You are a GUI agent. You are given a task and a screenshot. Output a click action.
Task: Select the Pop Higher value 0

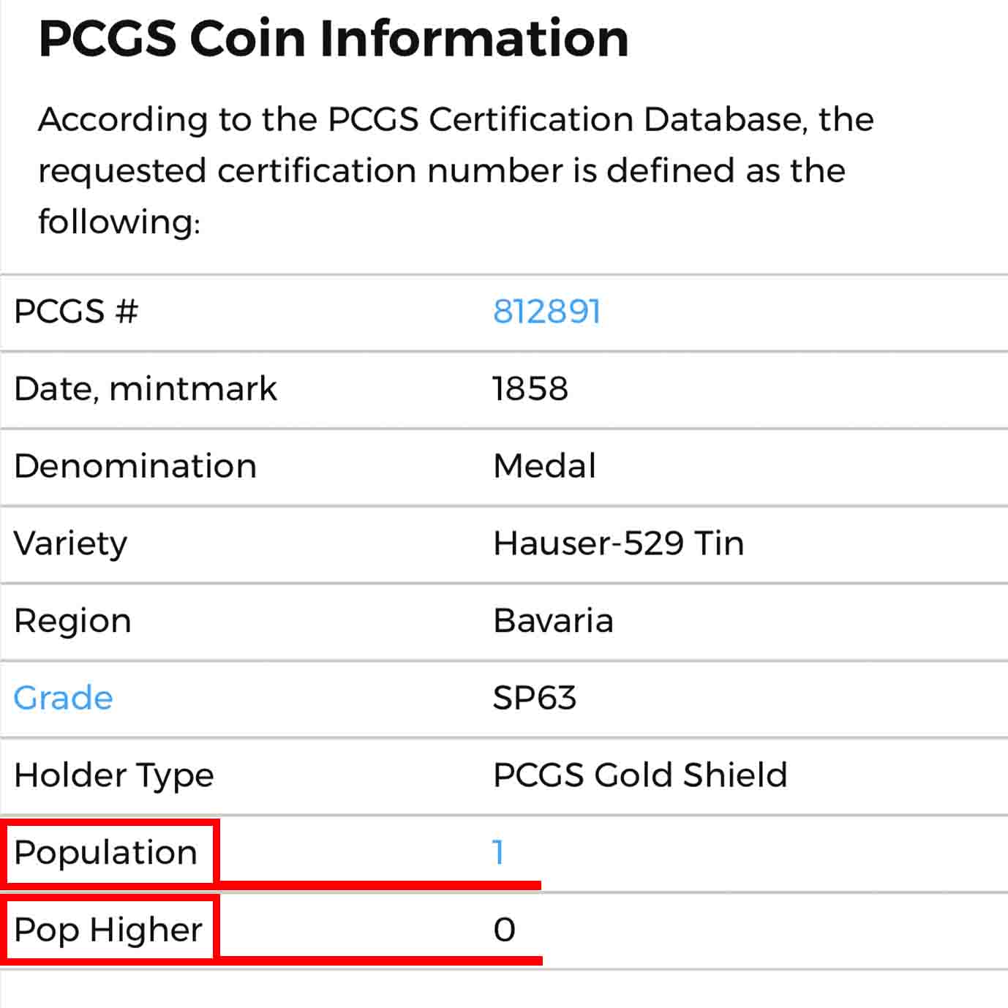click(x=505, y=930)
